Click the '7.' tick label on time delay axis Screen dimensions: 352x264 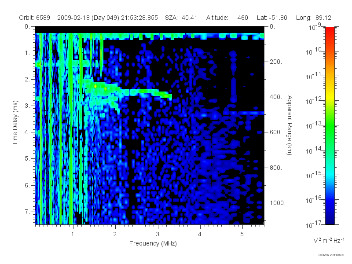(27, 212)
